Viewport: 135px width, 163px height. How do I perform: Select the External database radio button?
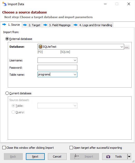(7, 39)
